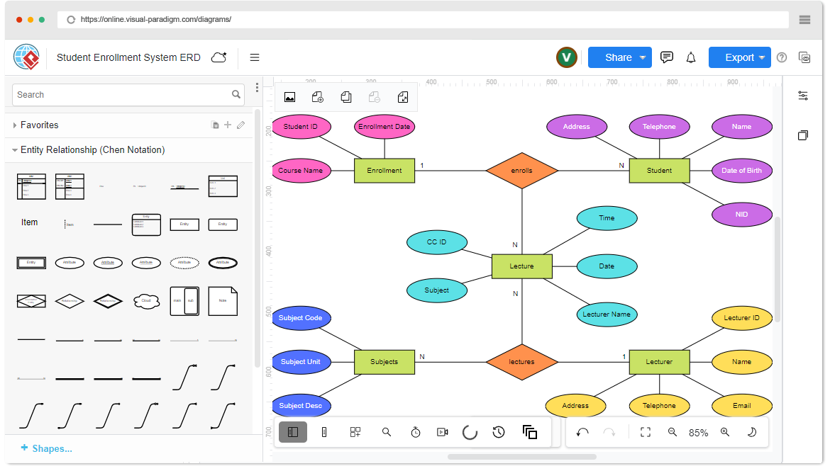The width and height of the screenshot is (830, 471).
Task: Zoom out with the magnifier minus icon
Action: click(673, 432)
